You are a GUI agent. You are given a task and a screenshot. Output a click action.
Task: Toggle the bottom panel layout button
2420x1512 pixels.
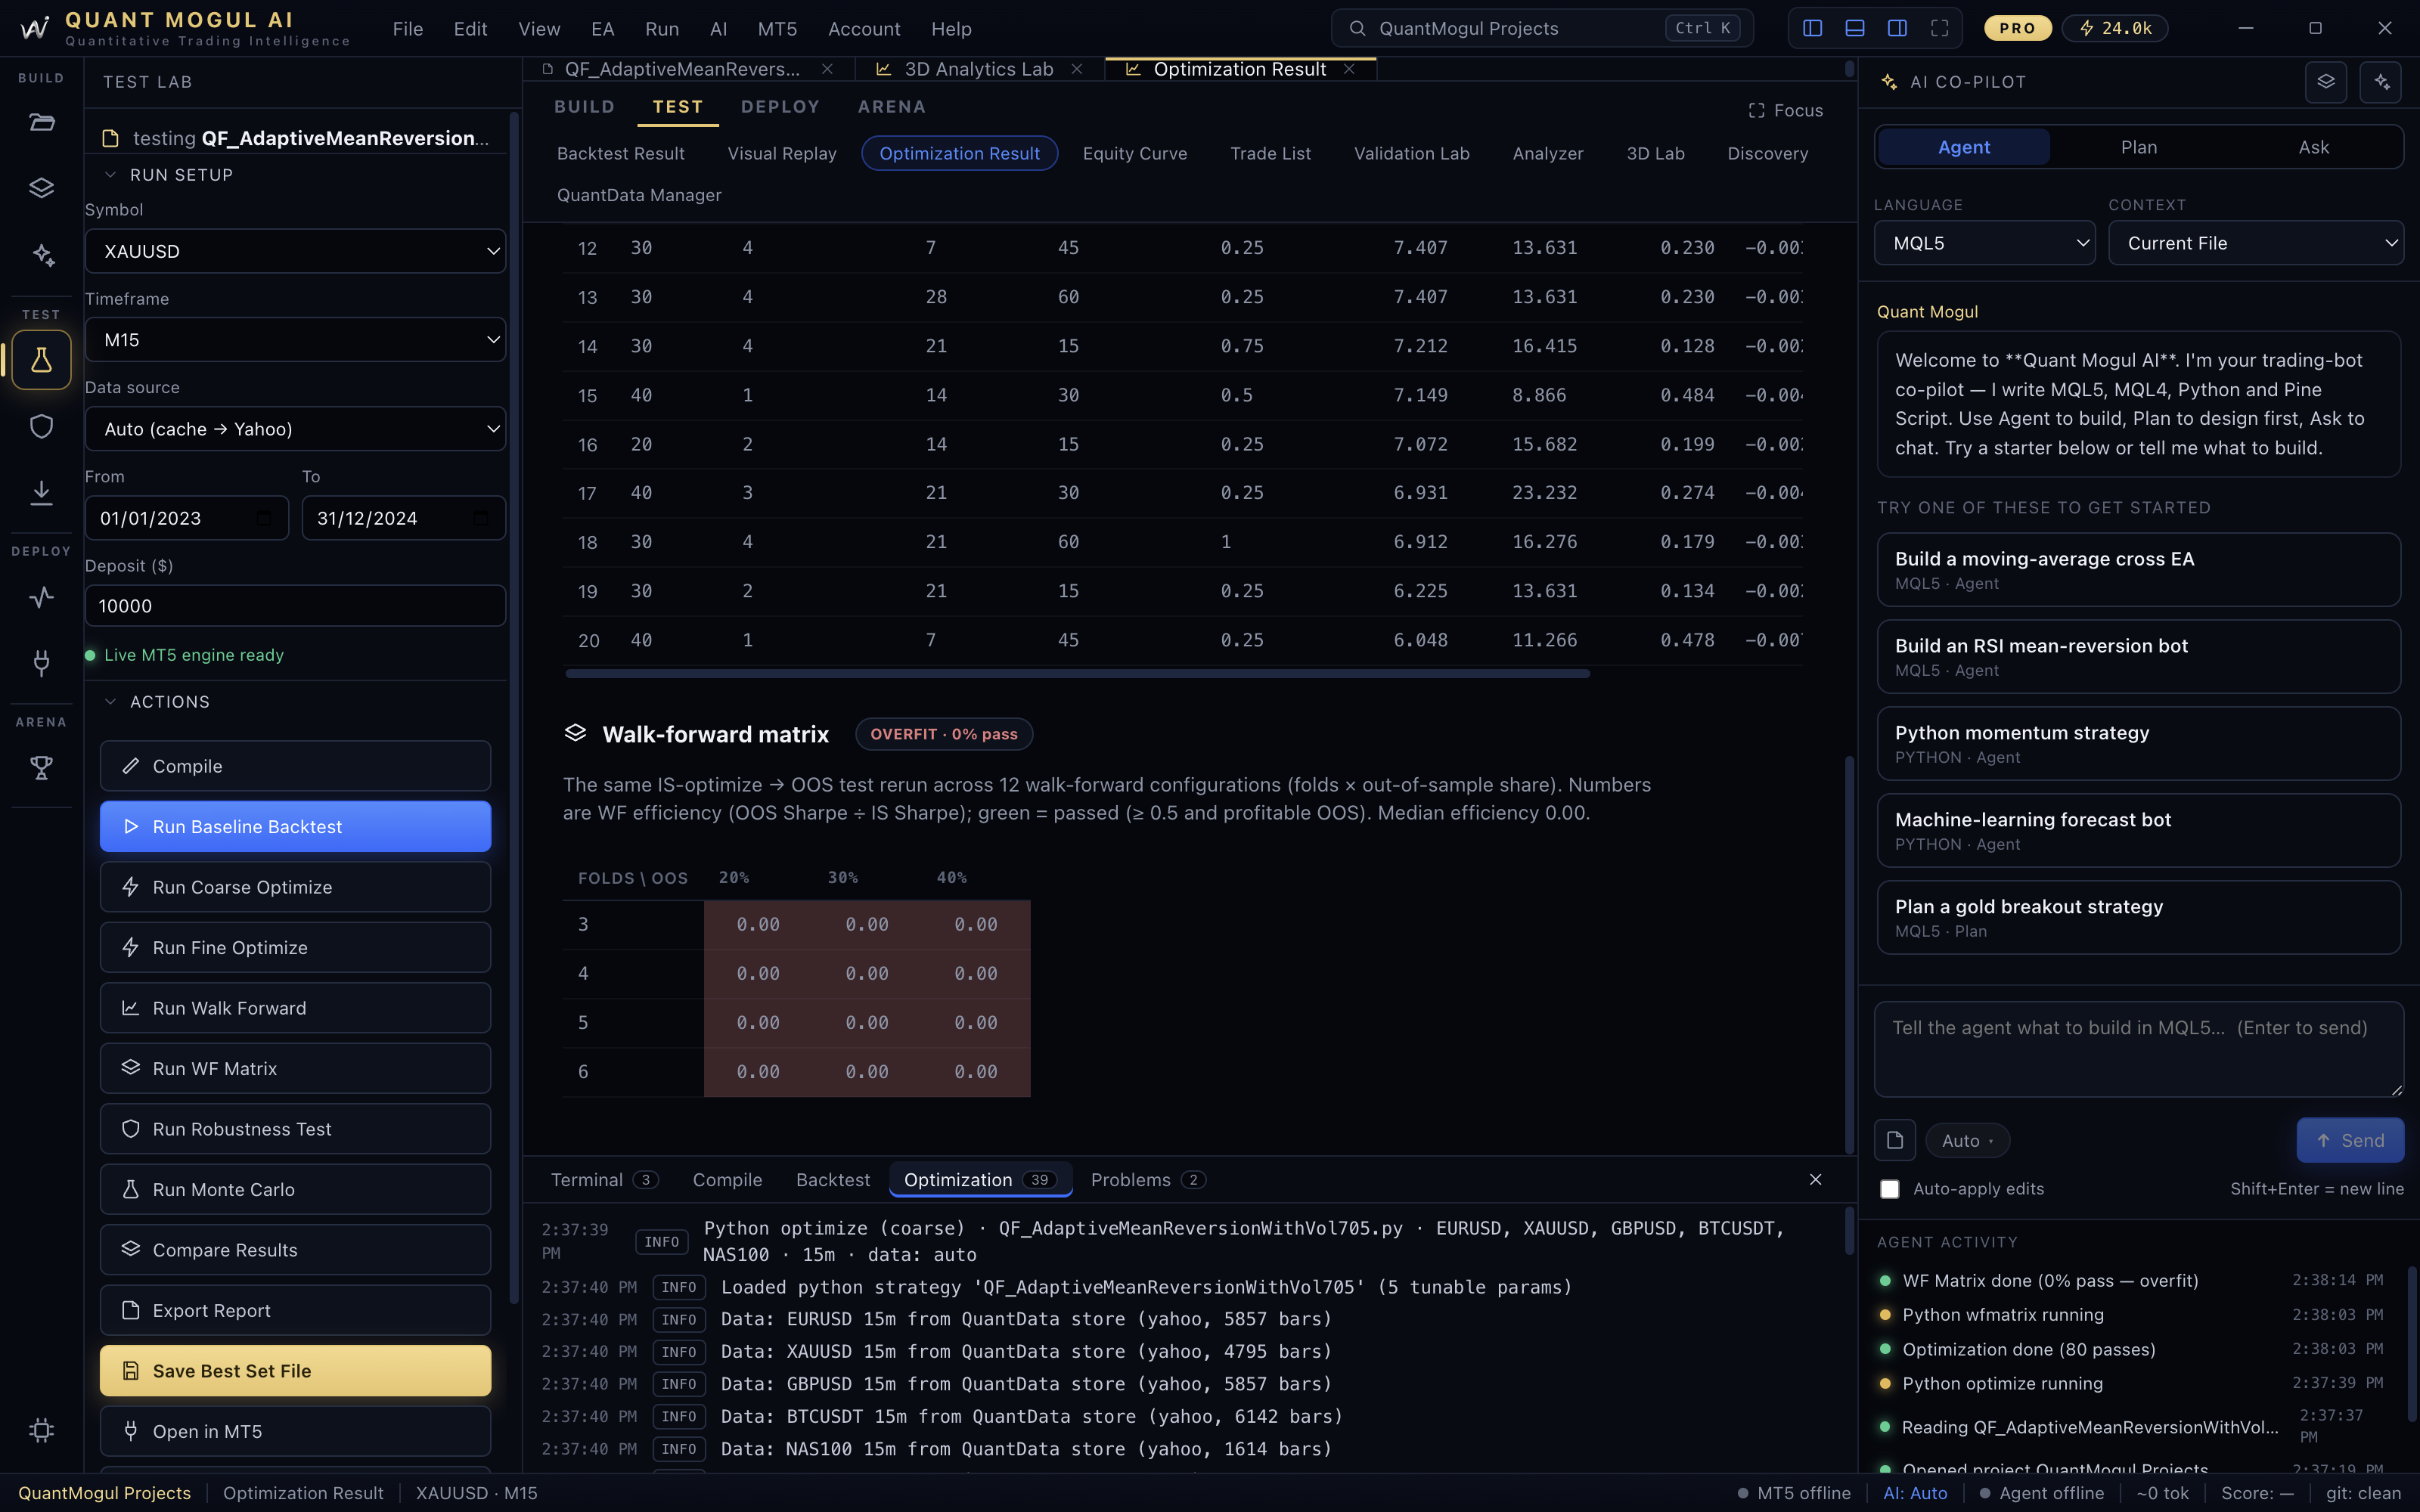[x=1855, y=28]
